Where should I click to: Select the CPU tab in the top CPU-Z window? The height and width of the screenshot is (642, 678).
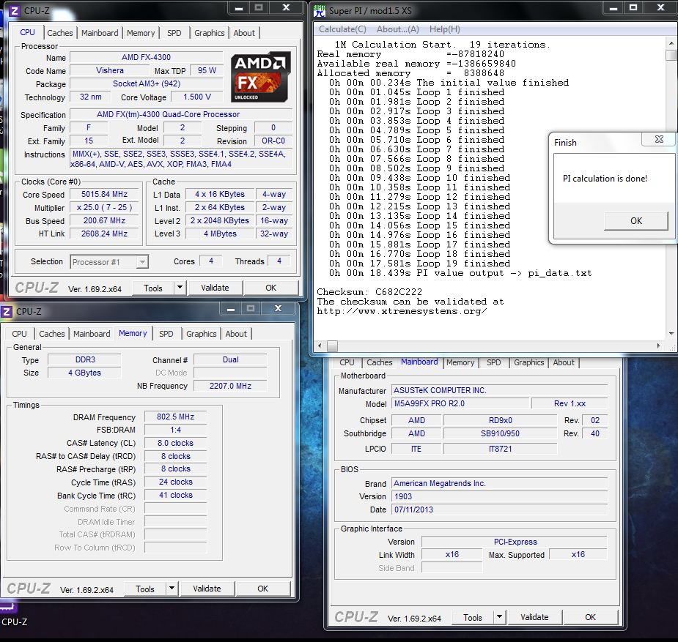pyautogui.click(x=27, y=32)
